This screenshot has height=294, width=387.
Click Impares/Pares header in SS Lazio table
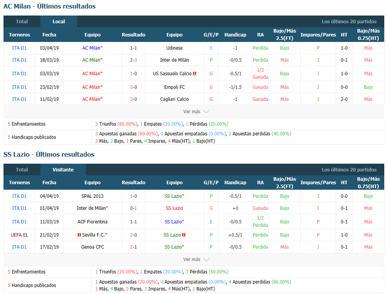(x=318, y=183)
